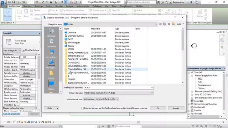Switch to the Gérer ribbon tab
Screen dimensions: 228x128
click(114, 6)
